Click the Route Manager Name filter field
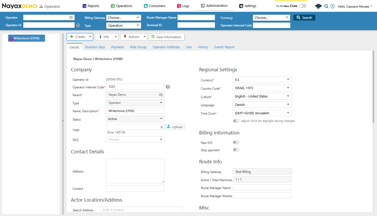Image resolution: width=377 pixels, height=216 pixels. click(x=196, y=17)
